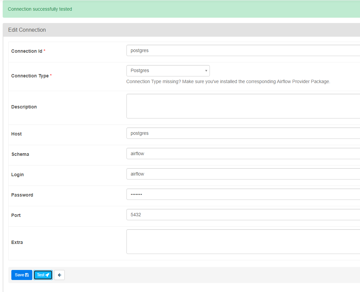Viewport: 360px width, 292px height.
Task: Select the Host input containing postgres
Action: pos(243,133)
